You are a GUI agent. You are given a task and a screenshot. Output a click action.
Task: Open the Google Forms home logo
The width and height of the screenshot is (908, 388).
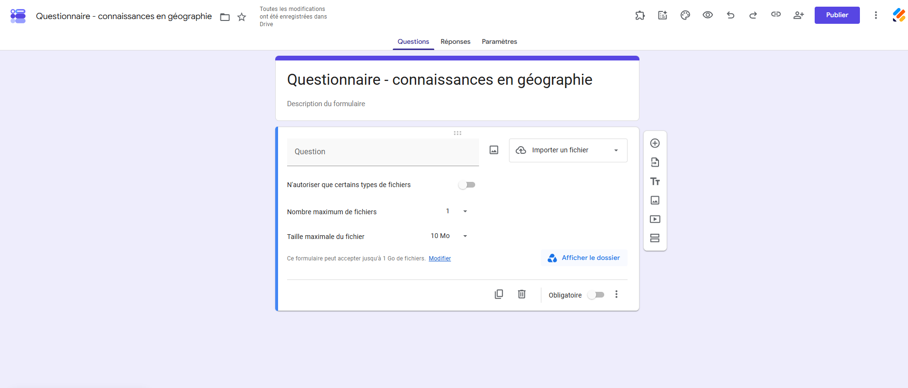[x=18, y=16]
